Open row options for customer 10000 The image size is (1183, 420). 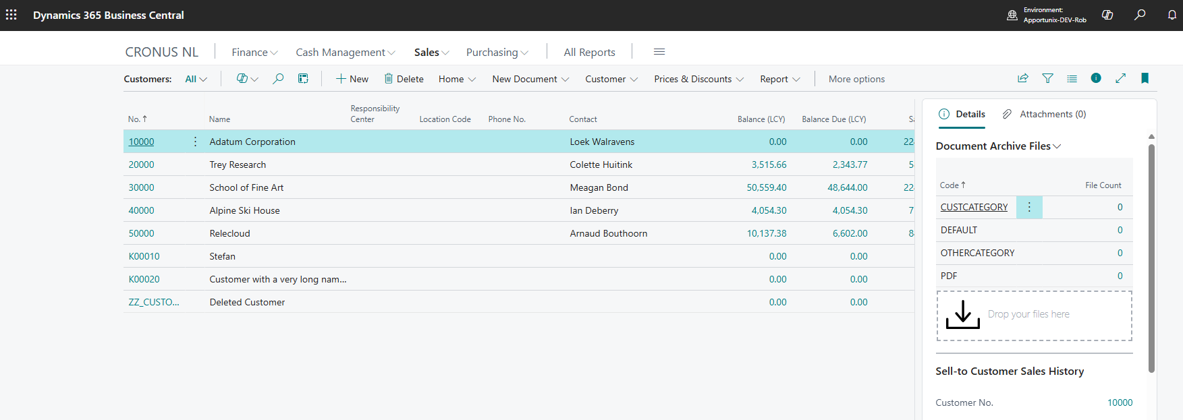coord(195,142)
